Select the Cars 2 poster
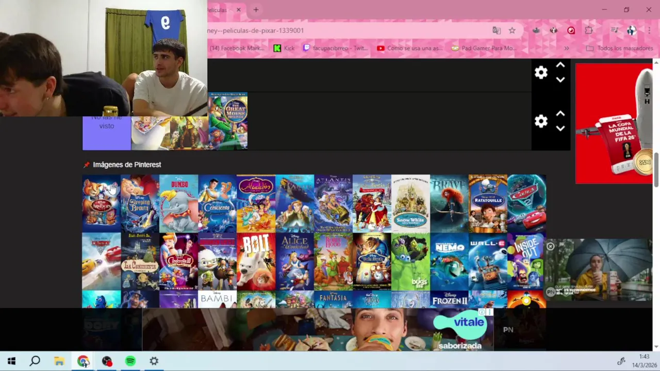 pyautogui.click(x=526, y=204)
